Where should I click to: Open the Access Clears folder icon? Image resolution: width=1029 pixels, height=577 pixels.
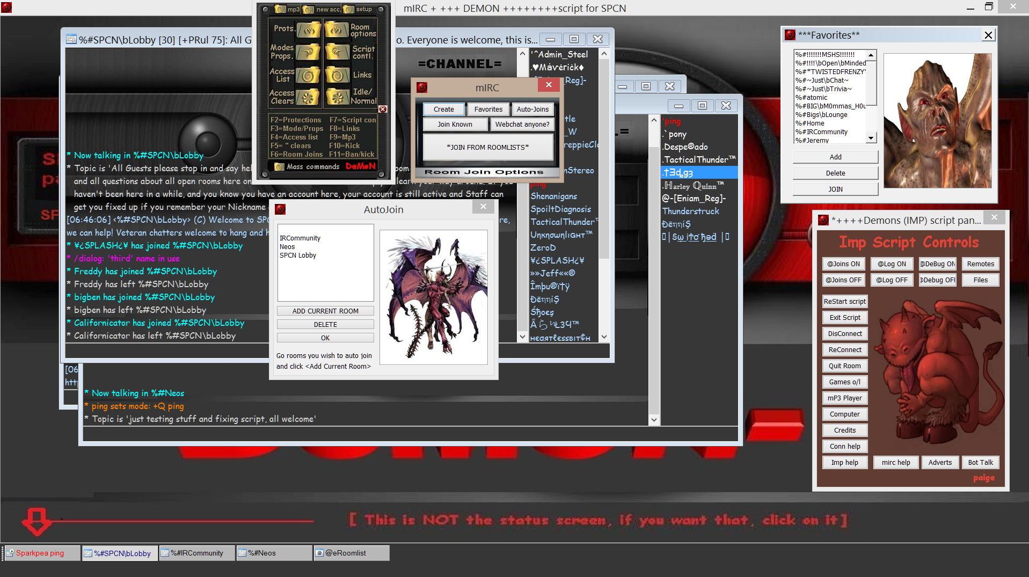(309, 97)
